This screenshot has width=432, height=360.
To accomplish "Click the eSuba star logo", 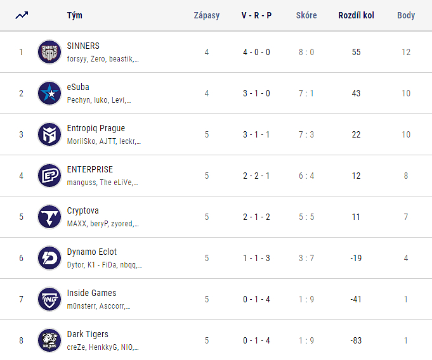I will pyautogui.click(x=49, y=93).
